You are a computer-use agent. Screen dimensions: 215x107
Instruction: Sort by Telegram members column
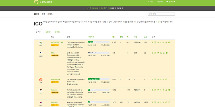114,37
